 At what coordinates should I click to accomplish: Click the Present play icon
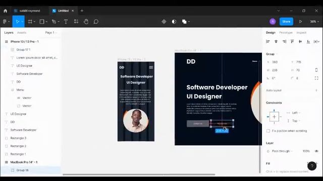coord(301,22)
